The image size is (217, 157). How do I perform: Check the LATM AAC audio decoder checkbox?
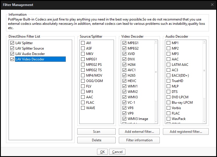[168, 65]
